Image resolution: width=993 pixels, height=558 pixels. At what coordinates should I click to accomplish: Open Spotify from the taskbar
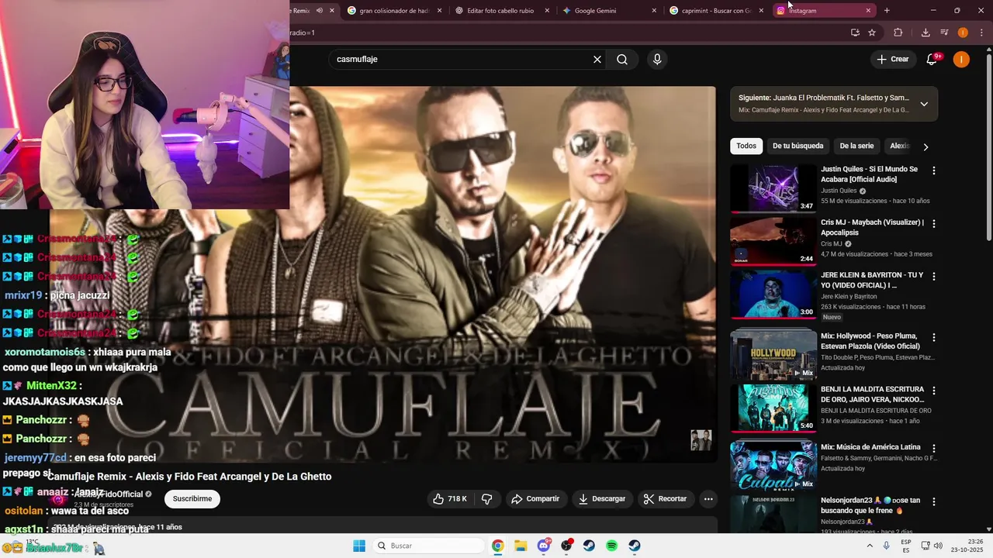pyautogui.click(x=611, y=546)
